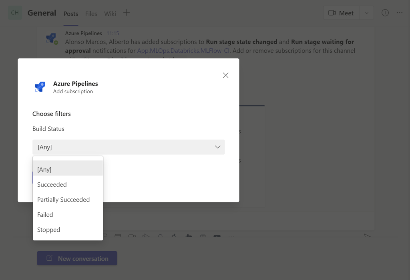The image size is (410, 280).
Task: Click the Meet video camera icon
Action: (332, 13)
